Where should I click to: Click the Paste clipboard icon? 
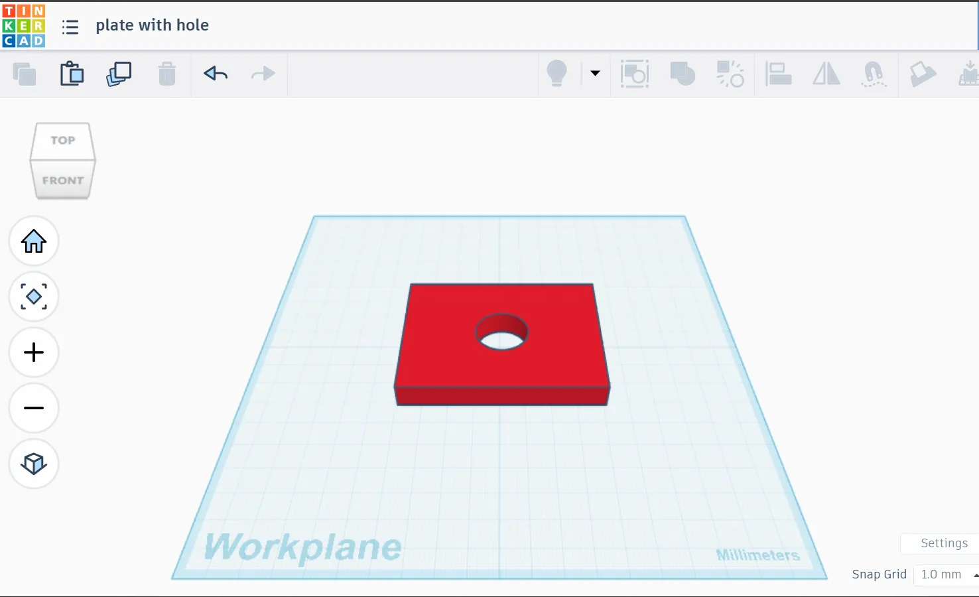coord(72,74)
